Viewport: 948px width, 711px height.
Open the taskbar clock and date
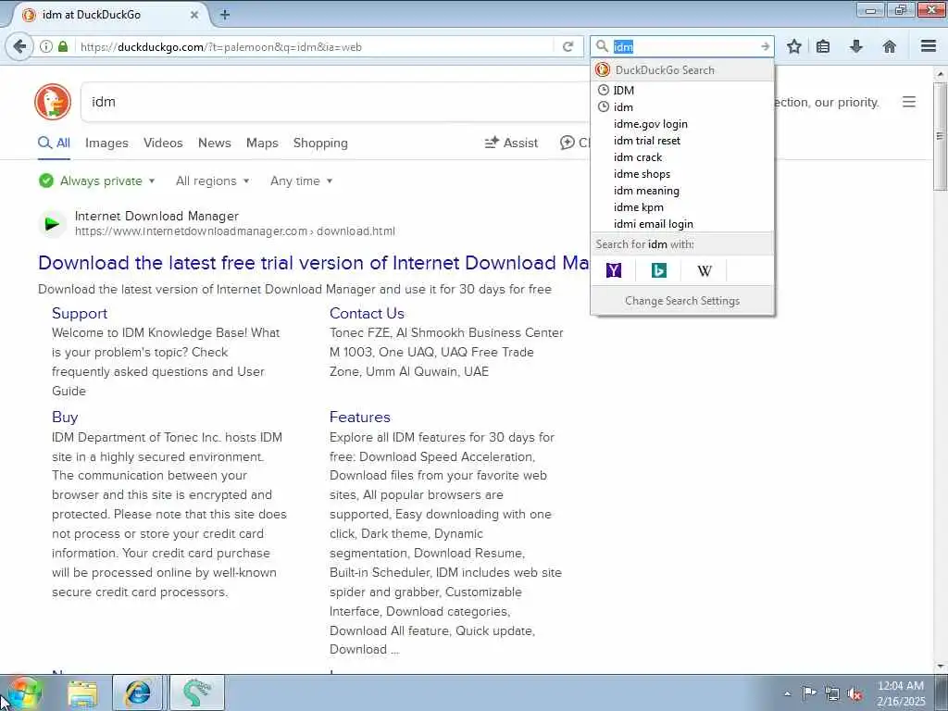[901, 693]
